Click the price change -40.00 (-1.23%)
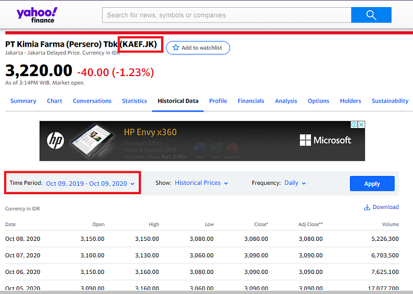Screen dimensions: 413x294 [116, 72]
